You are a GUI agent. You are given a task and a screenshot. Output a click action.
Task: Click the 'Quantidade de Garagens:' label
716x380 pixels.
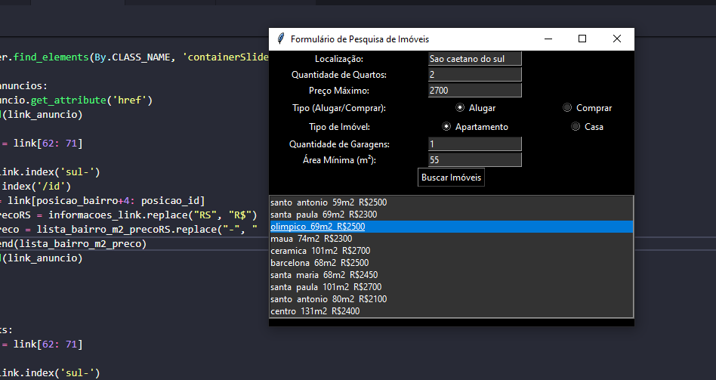339,144
